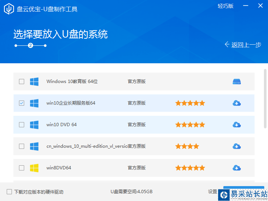Minimize the 盘云优宝 window

(x=246, y=6)
